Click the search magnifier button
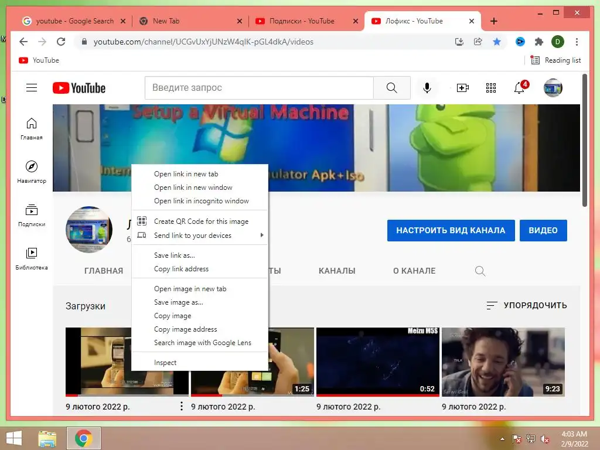Screen dimensions: 600x450 point(392,88)
